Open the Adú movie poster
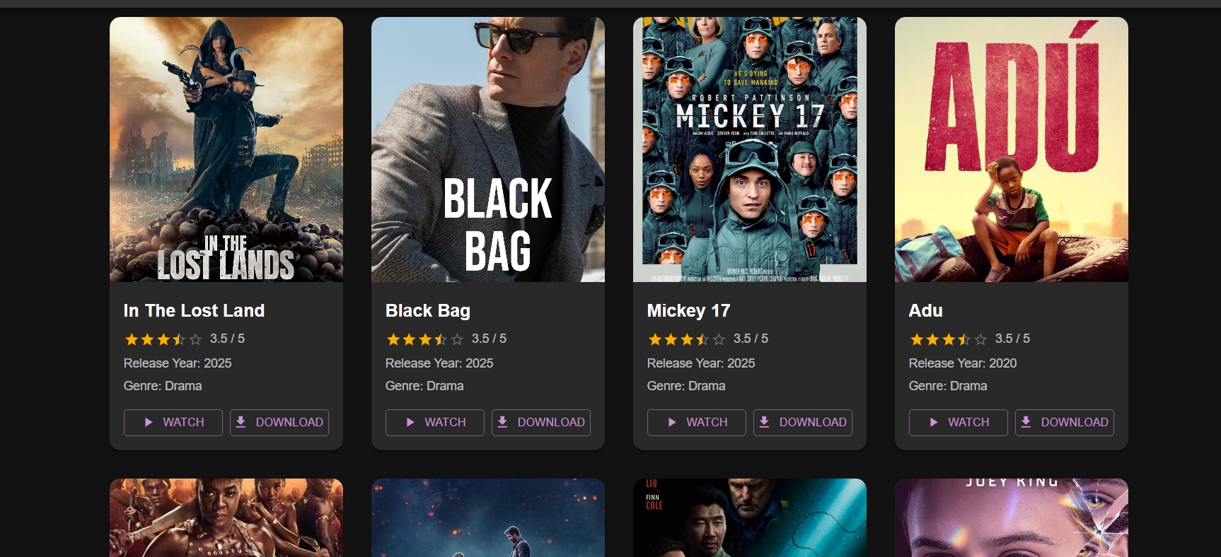Viewport: 1221px width, 557px height. pyautogui.click(x=1012, y=149)
